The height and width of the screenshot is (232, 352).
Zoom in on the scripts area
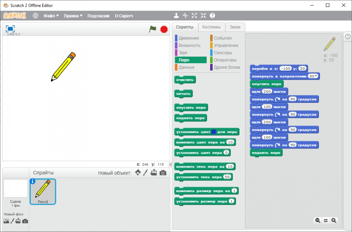coord(334,220)
